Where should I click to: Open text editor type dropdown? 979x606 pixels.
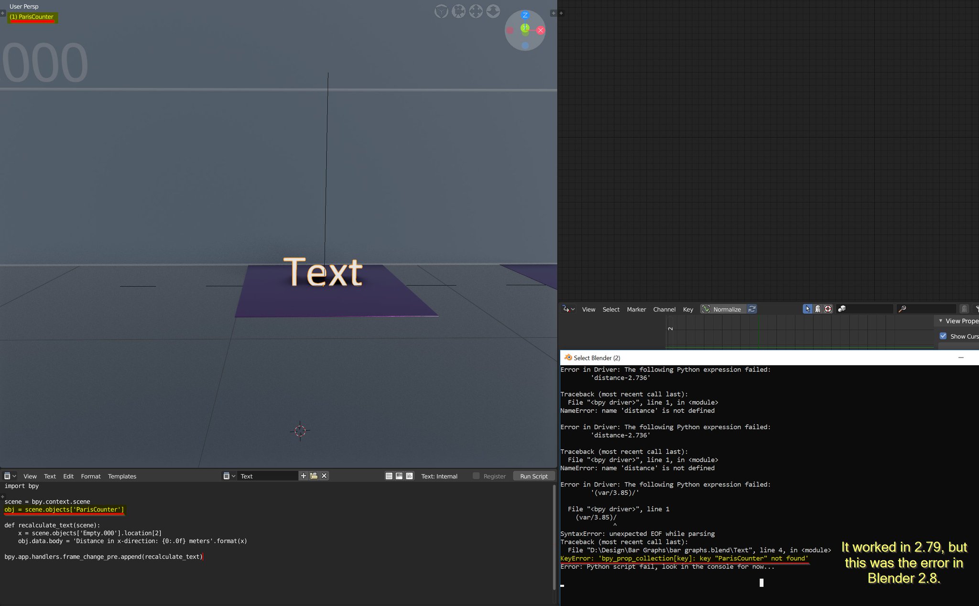point(10,476)
